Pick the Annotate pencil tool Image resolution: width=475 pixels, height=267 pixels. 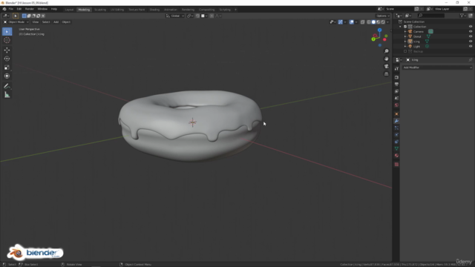pos(7,86)
